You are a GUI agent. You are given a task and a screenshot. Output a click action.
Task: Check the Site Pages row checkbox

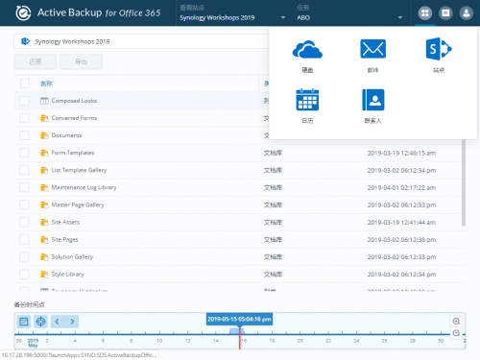point(24,239)
